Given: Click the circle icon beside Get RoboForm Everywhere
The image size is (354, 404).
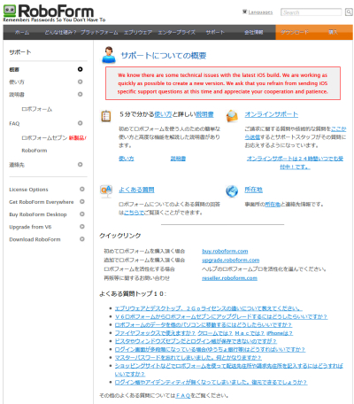Looking at the screenshot, I should [82, 201].
